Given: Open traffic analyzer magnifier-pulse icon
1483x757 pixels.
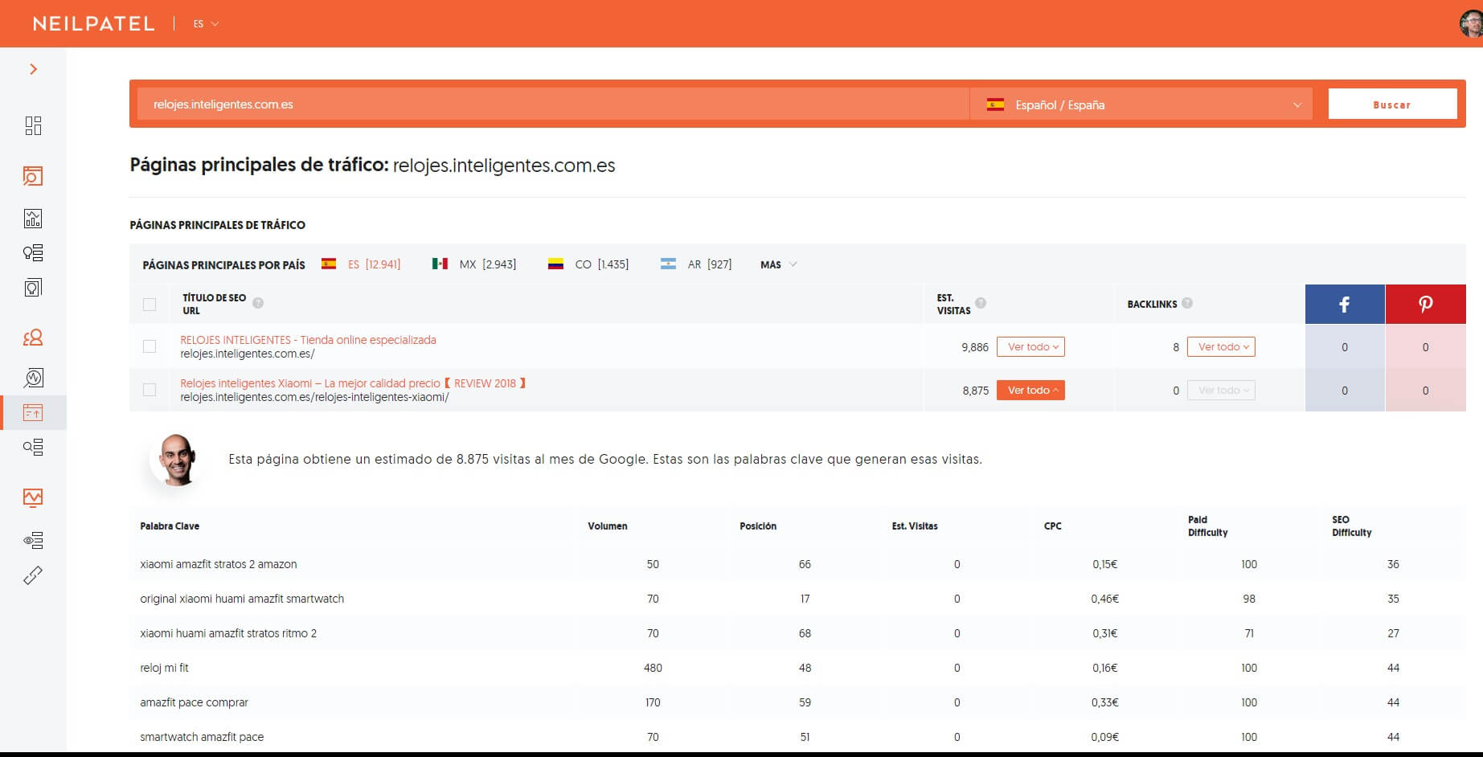Looking at the screenshot, I should click(33, 378).
